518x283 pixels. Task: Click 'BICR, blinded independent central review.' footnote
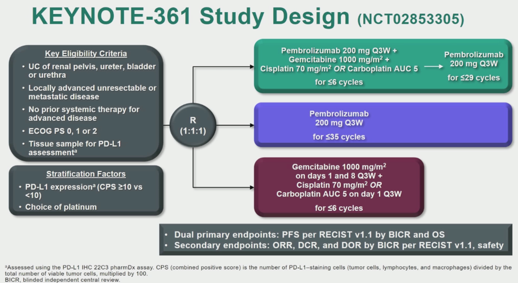click(63, 280)
